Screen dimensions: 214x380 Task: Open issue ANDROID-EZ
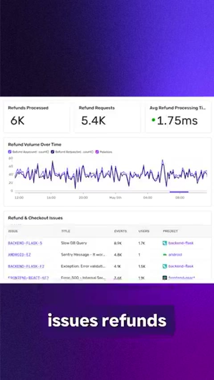[x=19, y=255]
